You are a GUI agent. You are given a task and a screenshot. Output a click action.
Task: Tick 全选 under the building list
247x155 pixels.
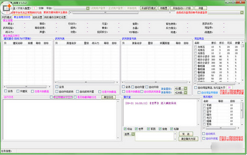6,91
